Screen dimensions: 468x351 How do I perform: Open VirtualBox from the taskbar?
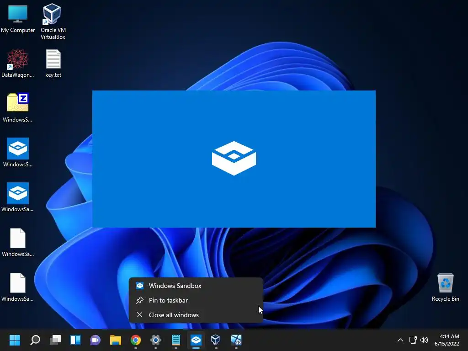216,340
